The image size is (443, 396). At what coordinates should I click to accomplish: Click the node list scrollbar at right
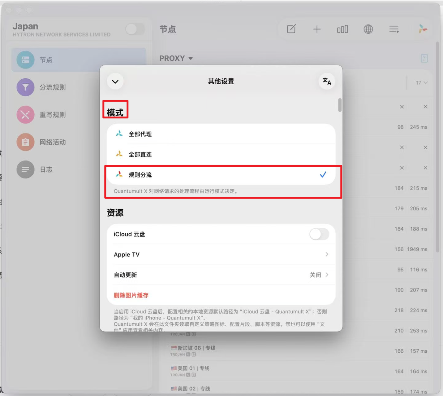(x=437, y=147)
